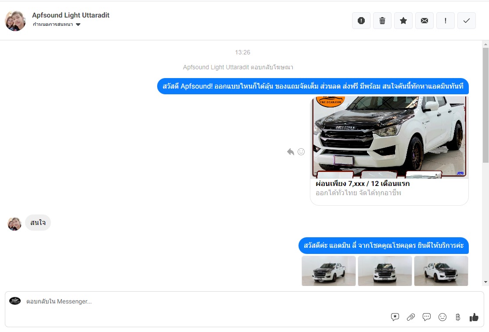Send a thumbs-up like
The image size is (489, 332).
click(474, 317)
